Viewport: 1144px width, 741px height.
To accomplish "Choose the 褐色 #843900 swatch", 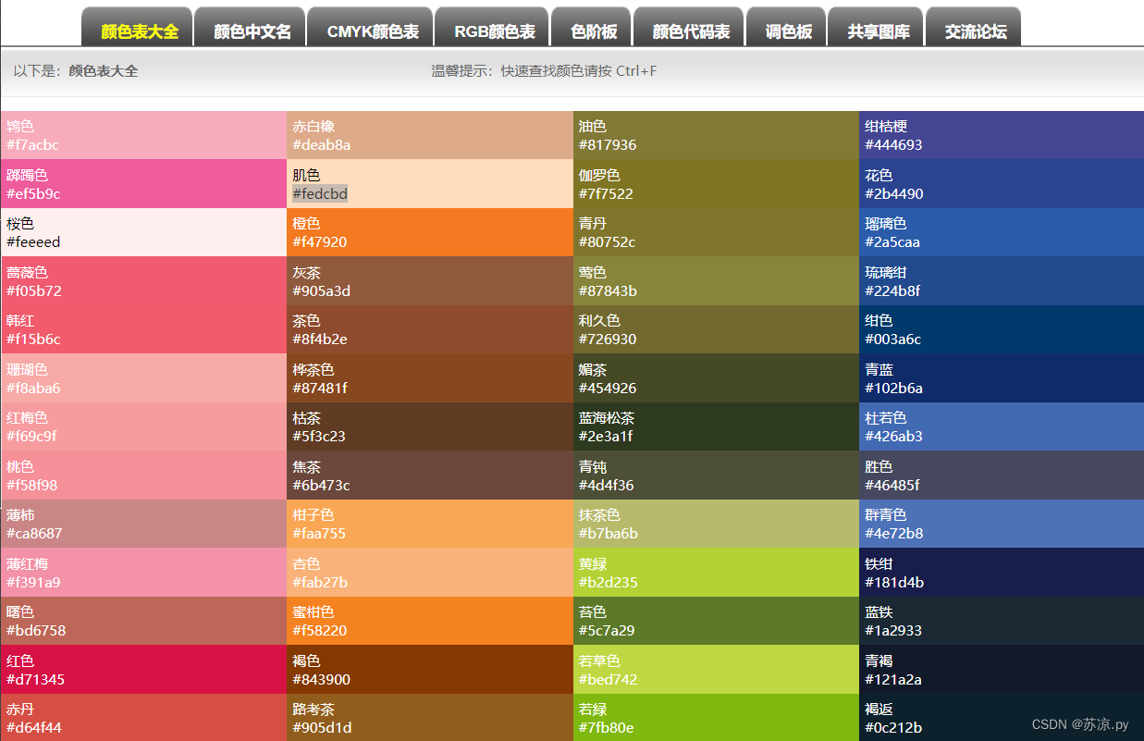I will click(x=430, y=669).
